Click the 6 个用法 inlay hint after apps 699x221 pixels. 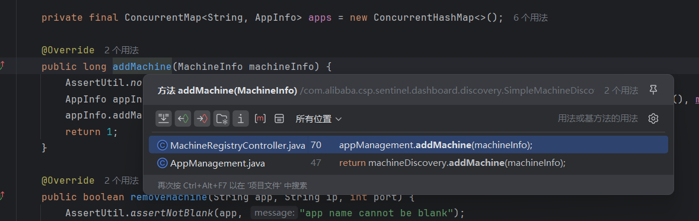(x=531, y=18)
